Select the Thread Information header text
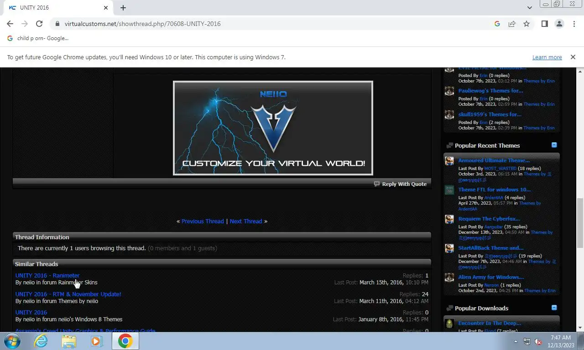Image resolution: width=584 pixels, height=350 pixels. (42, 237)
